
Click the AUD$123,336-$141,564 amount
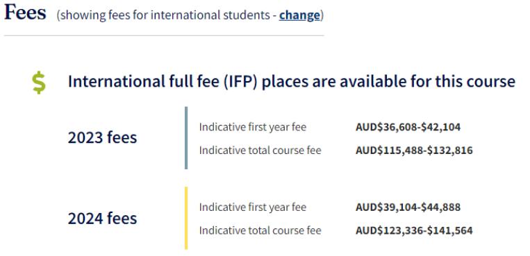[x=414, y=230]
